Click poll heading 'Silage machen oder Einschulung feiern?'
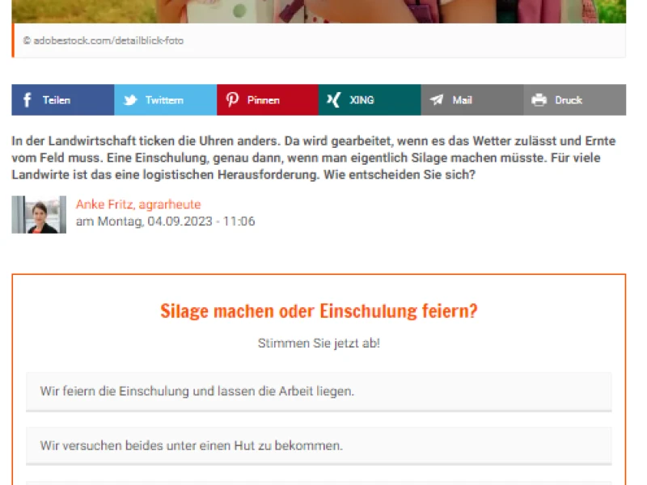The width and height of the screenshot is (647, 485). click(x=319, y=311)
